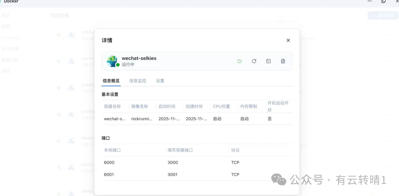The height and width of the screenshot is (196, 399).
Task: Click the 启动时间 column header
Action: point(167,106)
